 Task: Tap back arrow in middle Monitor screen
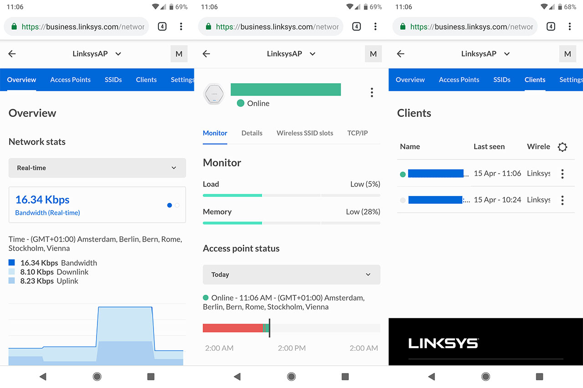206,54
